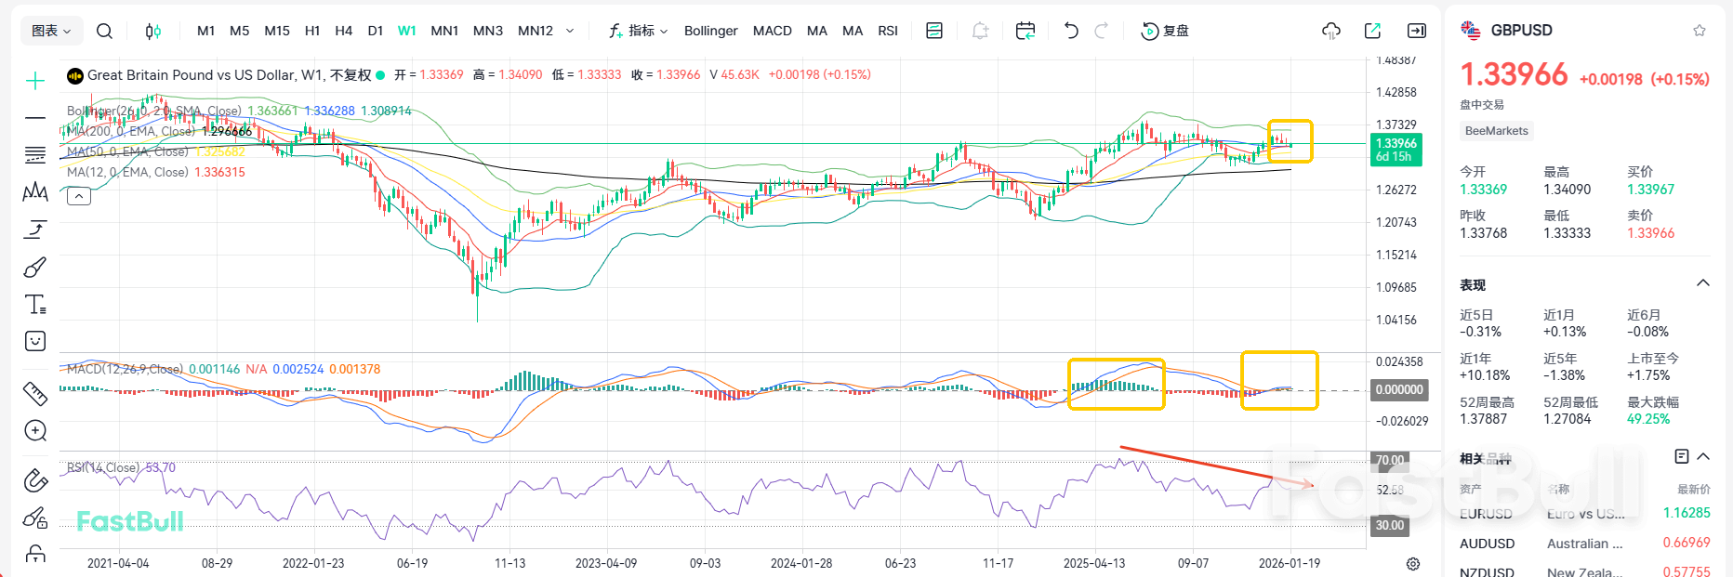
Task: Toggle magnet mode for drawings
Action: [35, 479]
